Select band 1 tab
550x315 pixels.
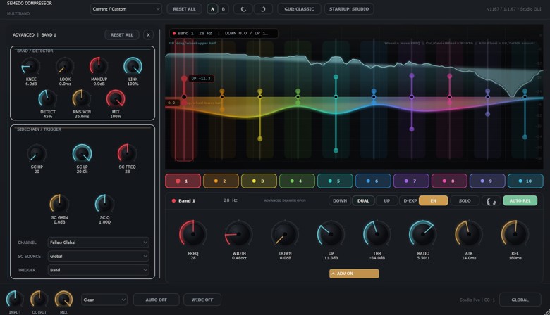point(183,181)
